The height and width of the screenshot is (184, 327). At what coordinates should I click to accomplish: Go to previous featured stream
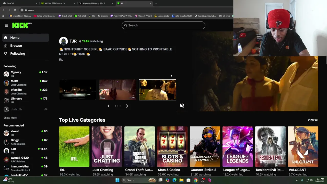tap(108, 106)
